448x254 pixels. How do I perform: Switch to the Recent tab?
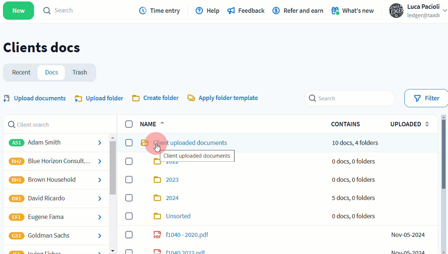[21, 72]
